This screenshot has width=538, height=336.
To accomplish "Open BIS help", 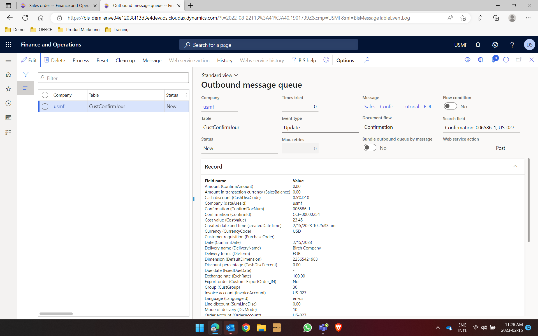I will point(304,60).
